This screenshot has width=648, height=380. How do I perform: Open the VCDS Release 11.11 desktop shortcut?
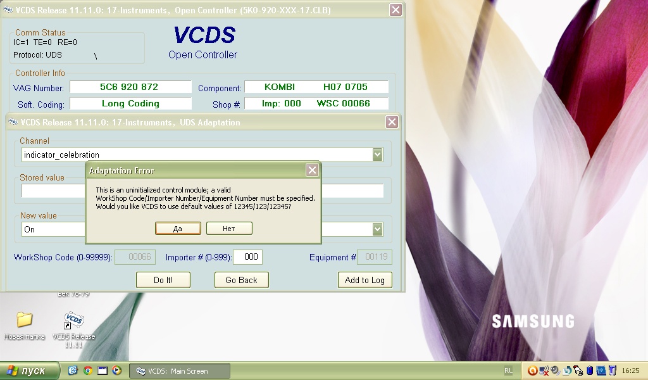pyautogui.click(x=74, y=321)
